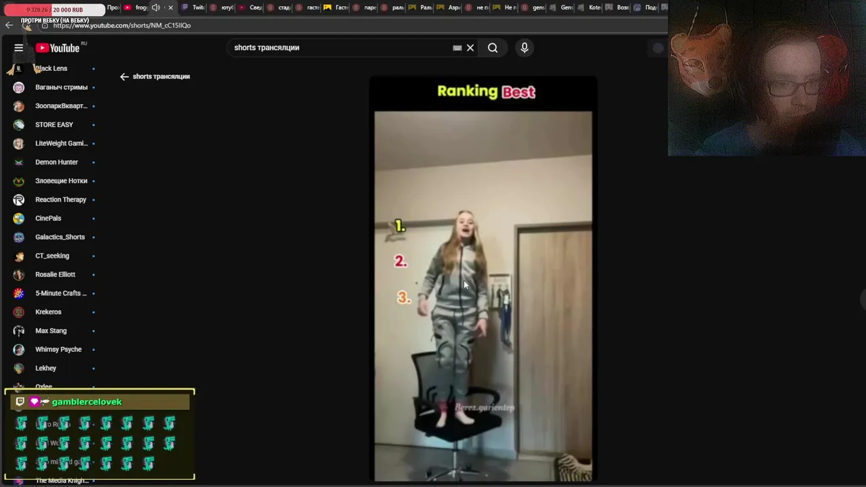Select Lekhey channel name
The height and width of the screenshot is (487, 866).
(45, 368)
